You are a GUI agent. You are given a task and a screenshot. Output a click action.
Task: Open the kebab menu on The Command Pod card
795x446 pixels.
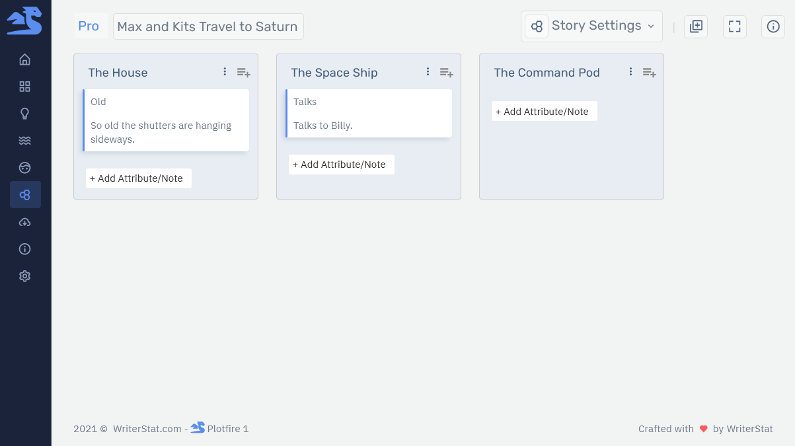pyautogui.click(x=630, y=71)
